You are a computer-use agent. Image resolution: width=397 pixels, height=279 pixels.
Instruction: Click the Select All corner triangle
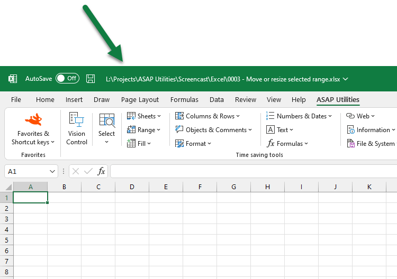pyautogui.click(x=8, y=187)
